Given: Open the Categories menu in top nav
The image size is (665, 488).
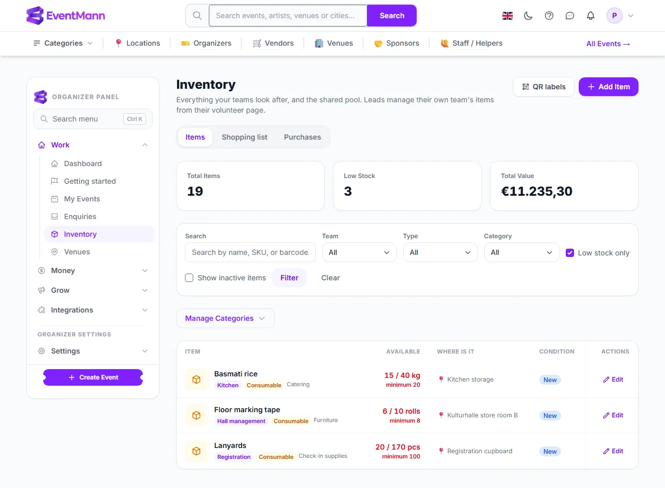Looking at the screenshot, I should point(63,43).
